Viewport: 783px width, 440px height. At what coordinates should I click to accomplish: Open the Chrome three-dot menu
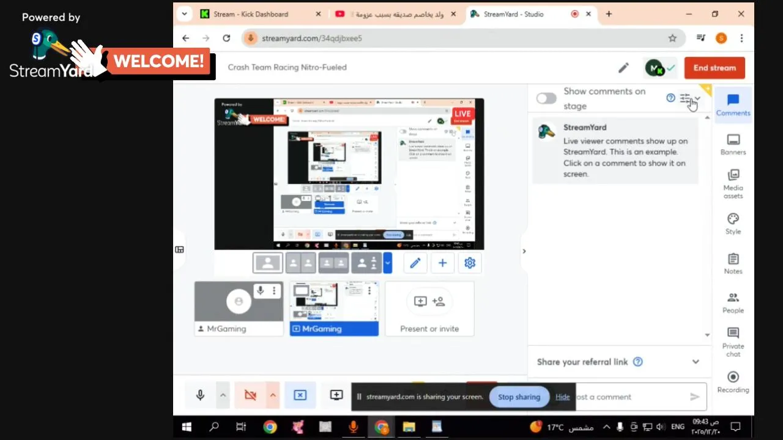pos(741,38)
